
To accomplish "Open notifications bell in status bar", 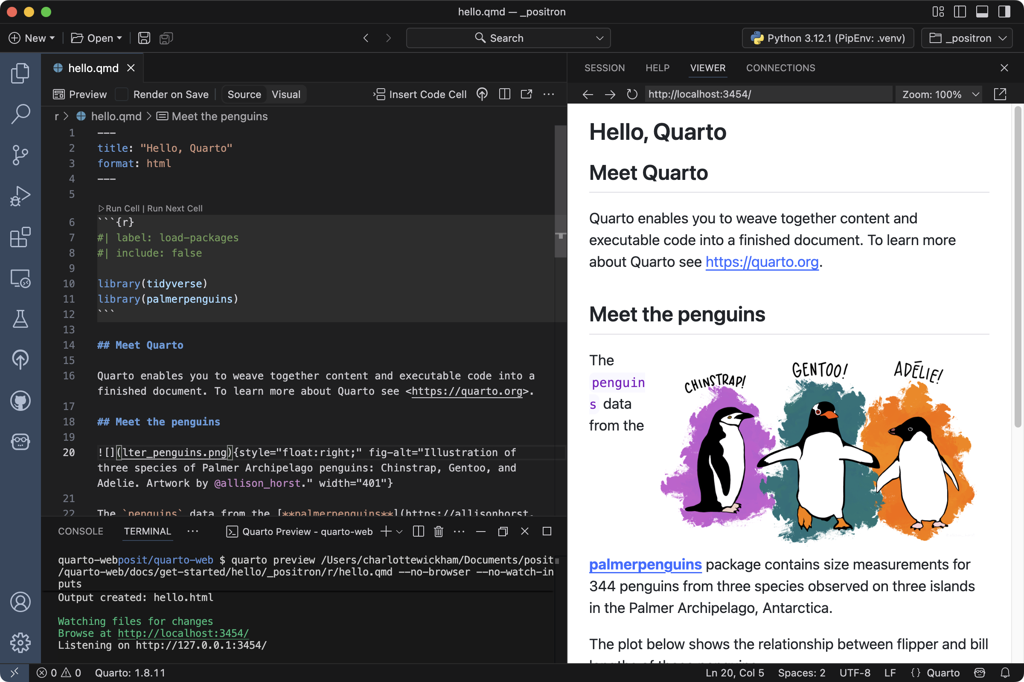I will (1005, 673).
